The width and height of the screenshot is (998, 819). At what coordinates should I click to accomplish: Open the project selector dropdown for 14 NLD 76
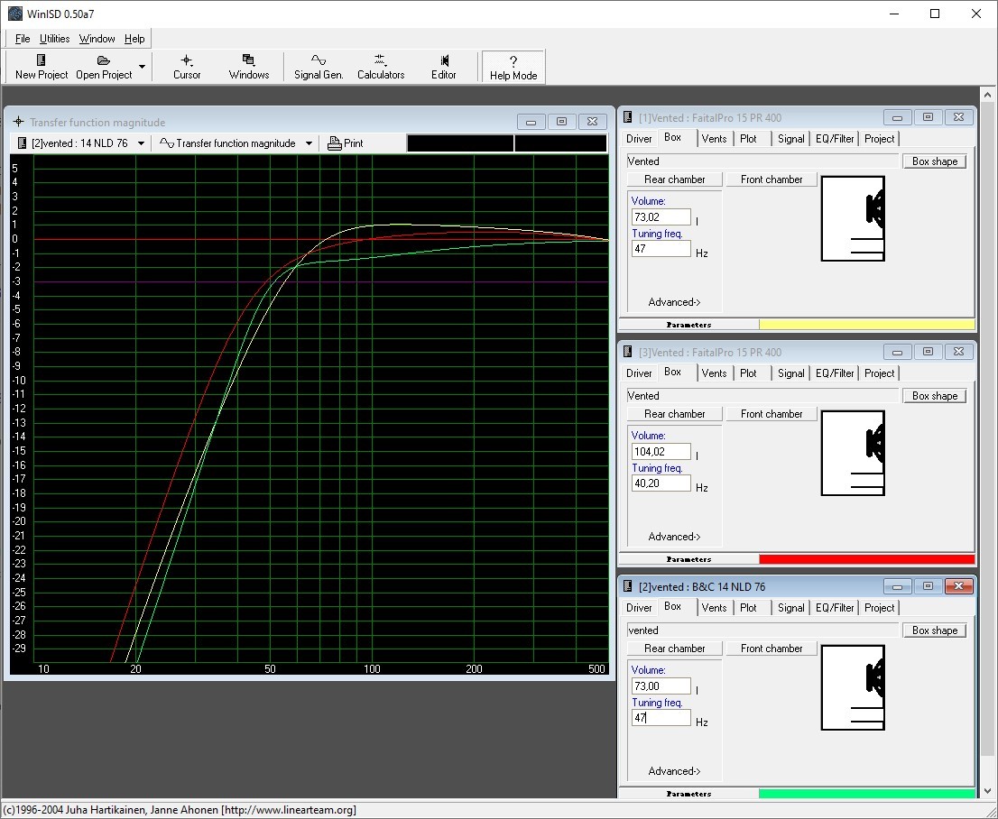point(141,143)
